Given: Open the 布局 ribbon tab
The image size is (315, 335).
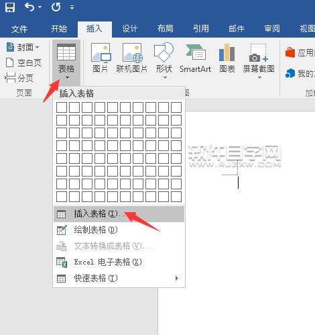Looking at the screenshot, I should (165, 29).
